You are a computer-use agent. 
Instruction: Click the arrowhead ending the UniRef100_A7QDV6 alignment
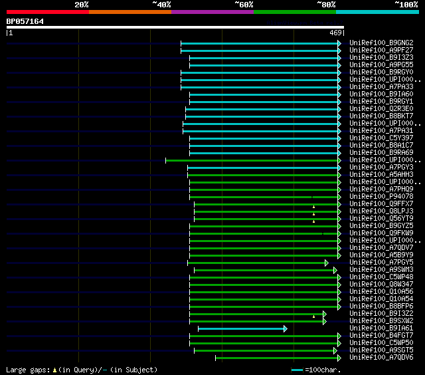339,358
